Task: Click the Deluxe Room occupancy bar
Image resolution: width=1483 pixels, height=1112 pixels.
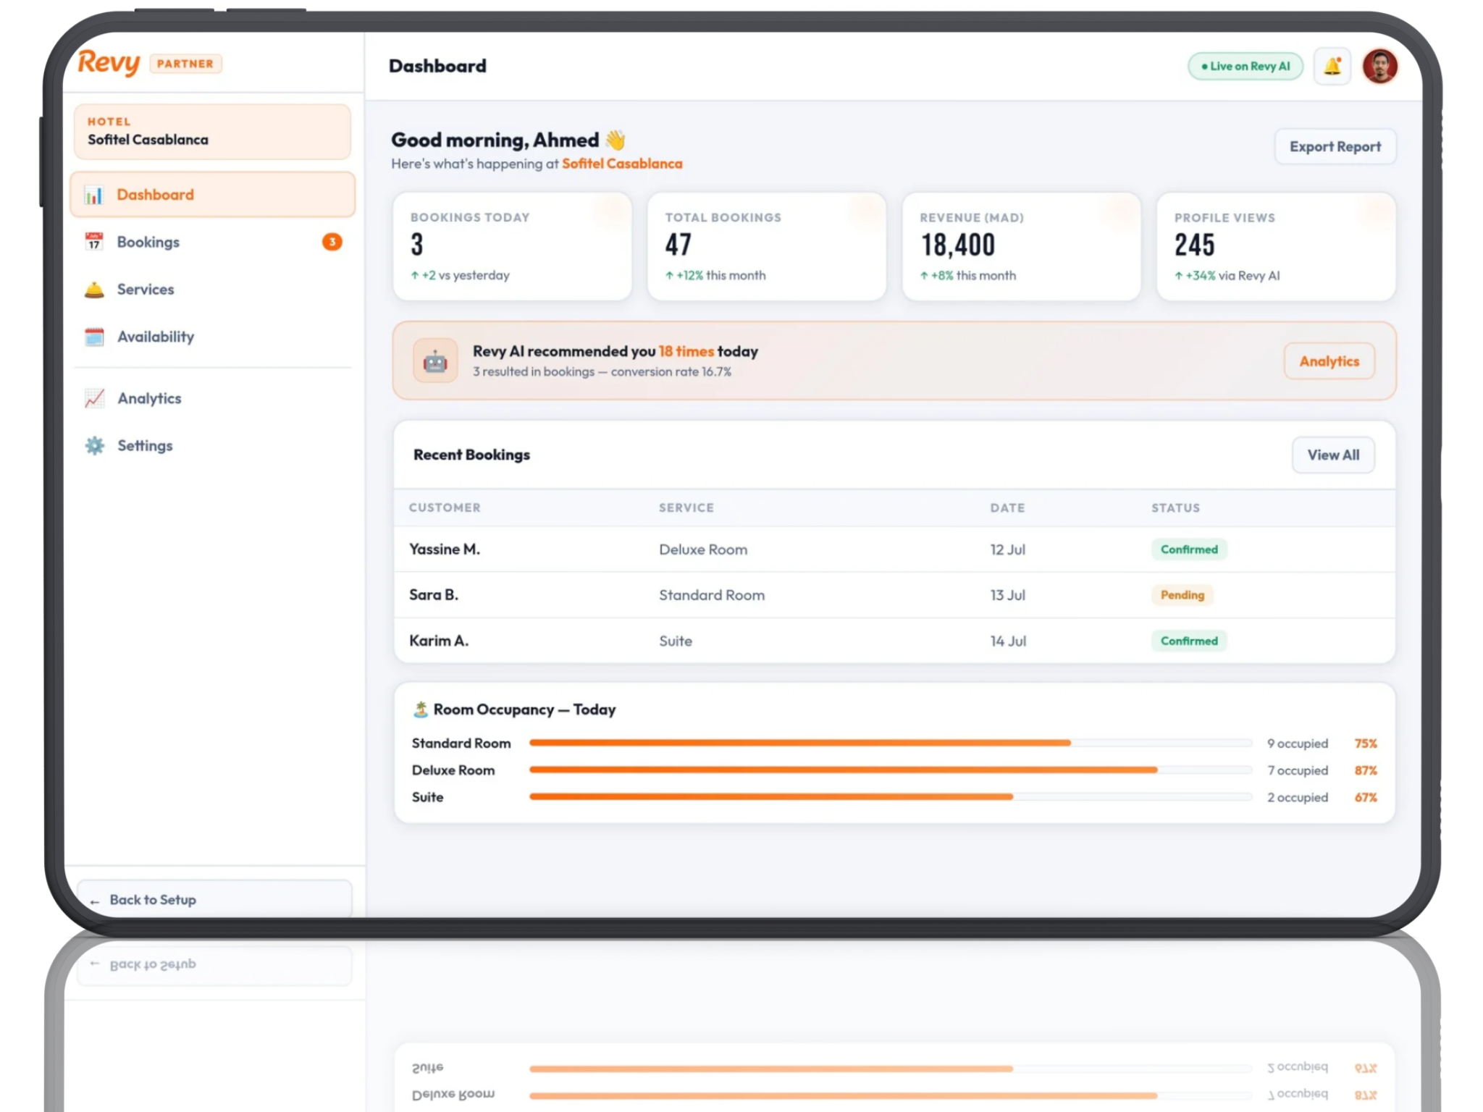Action: 891,770
